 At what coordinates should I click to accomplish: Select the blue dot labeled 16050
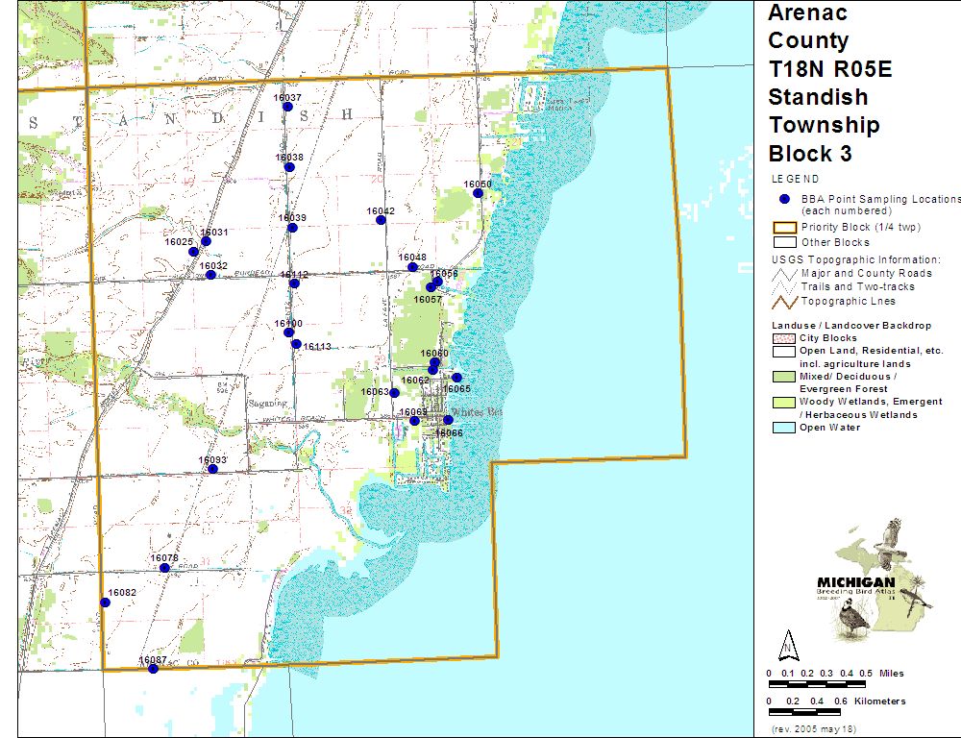tap(478, 193)
